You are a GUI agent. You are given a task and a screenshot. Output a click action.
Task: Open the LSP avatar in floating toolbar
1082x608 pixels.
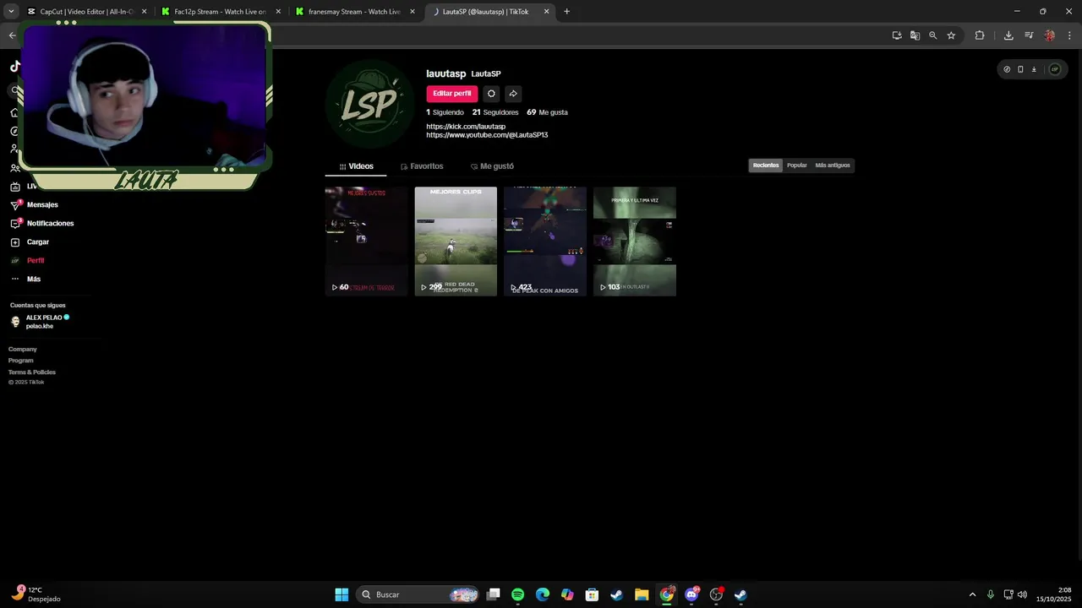(x=1054, y=69)
